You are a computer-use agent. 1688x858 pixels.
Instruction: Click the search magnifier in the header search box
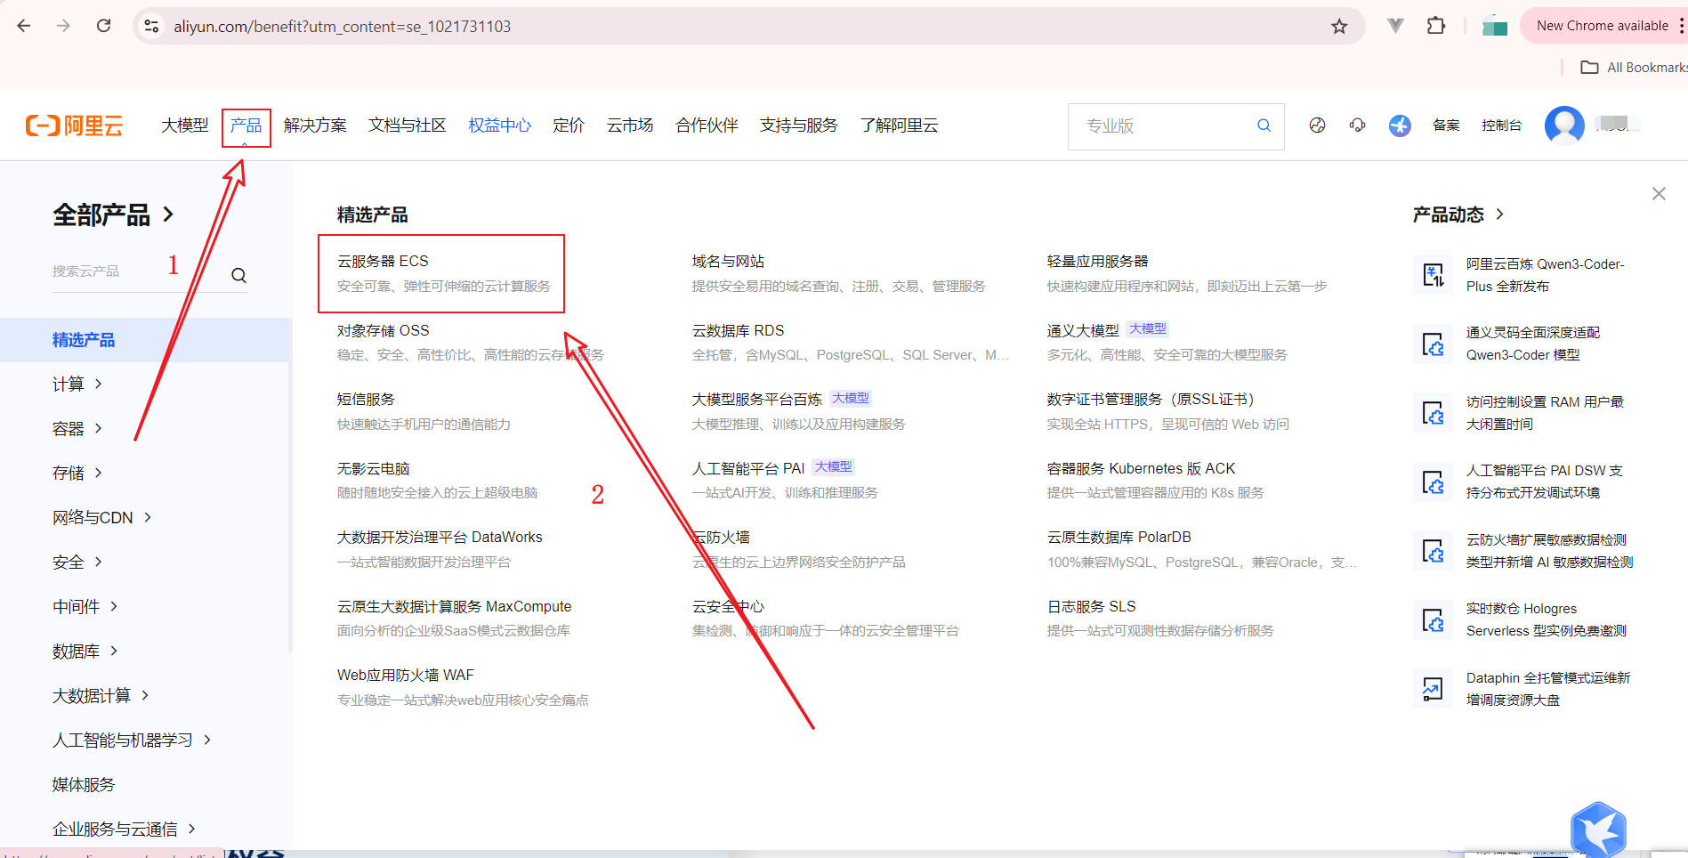tap(1264, 125)
